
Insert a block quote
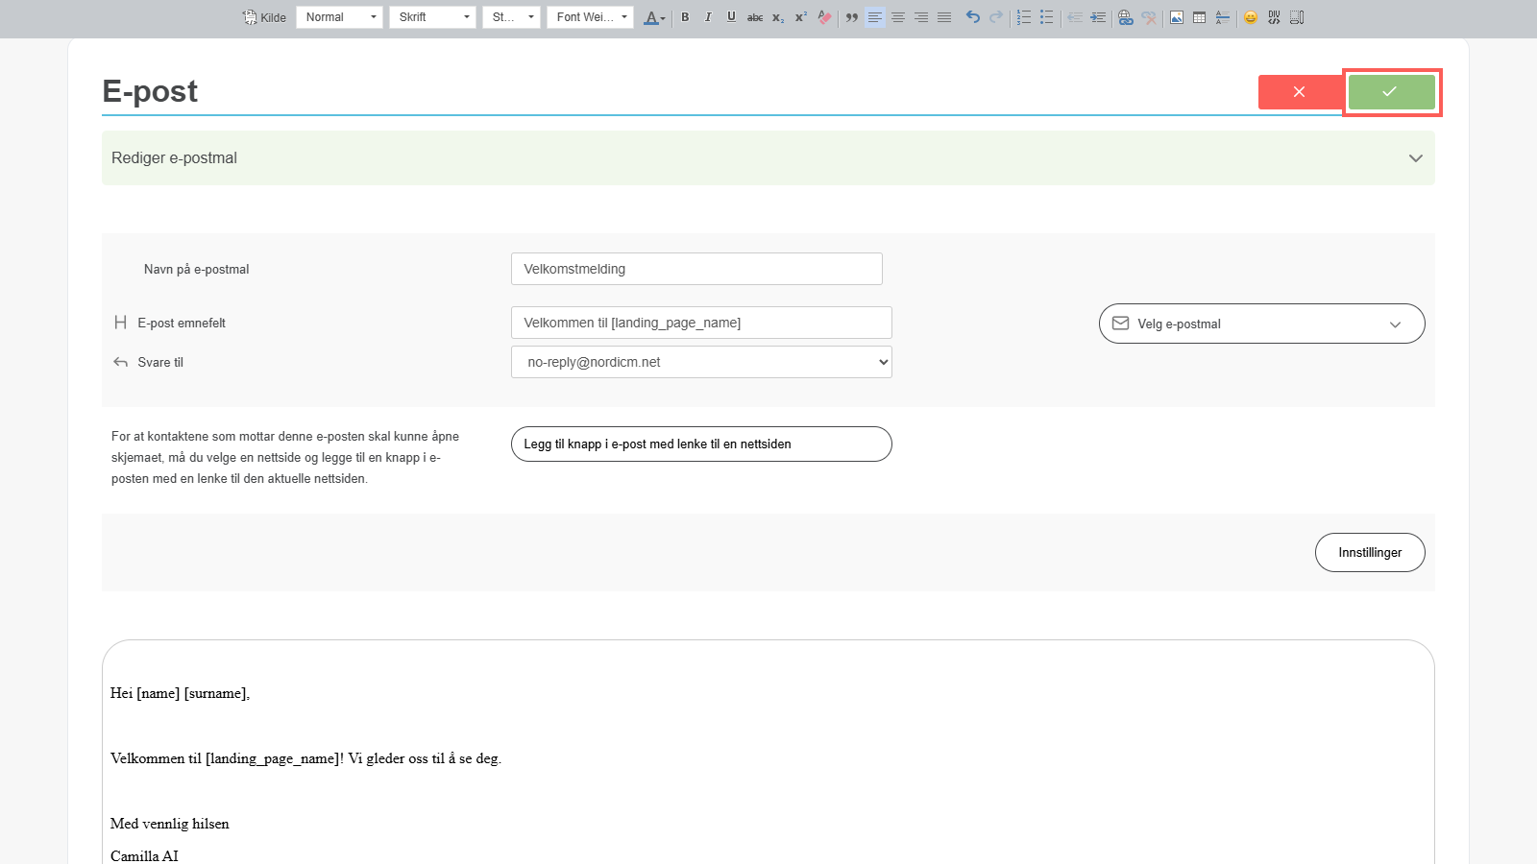coord(852,17)
